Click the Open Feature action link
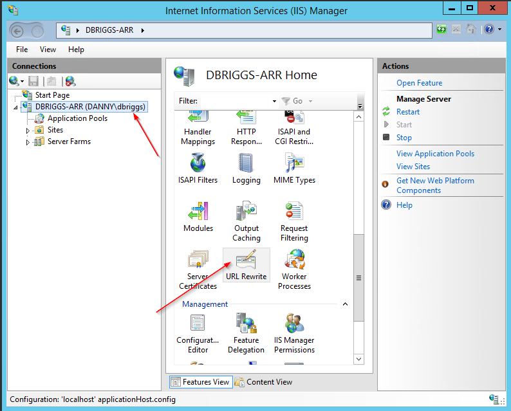 click(x=419, y=83)
